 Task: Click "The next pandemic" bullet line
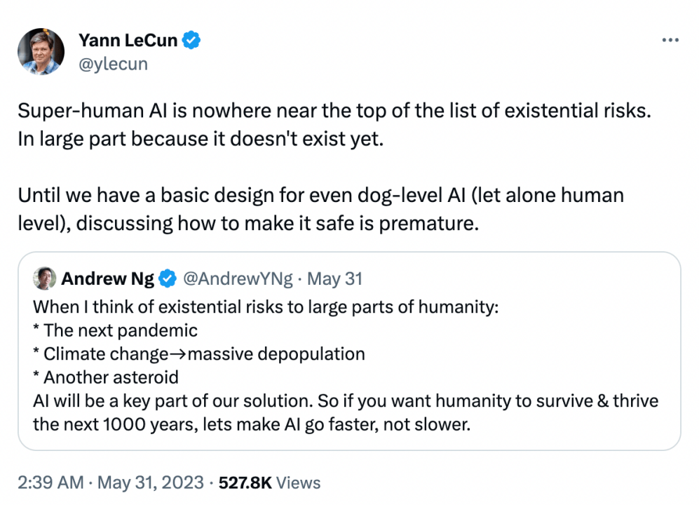point(115,330)
